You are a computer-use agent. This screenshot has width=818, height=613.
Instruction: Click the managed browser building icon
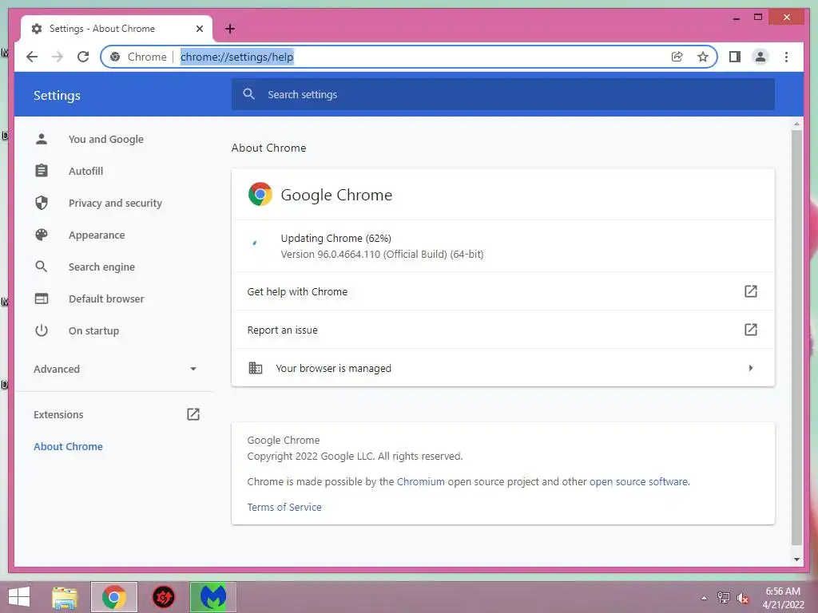click(x=255, y=368)
